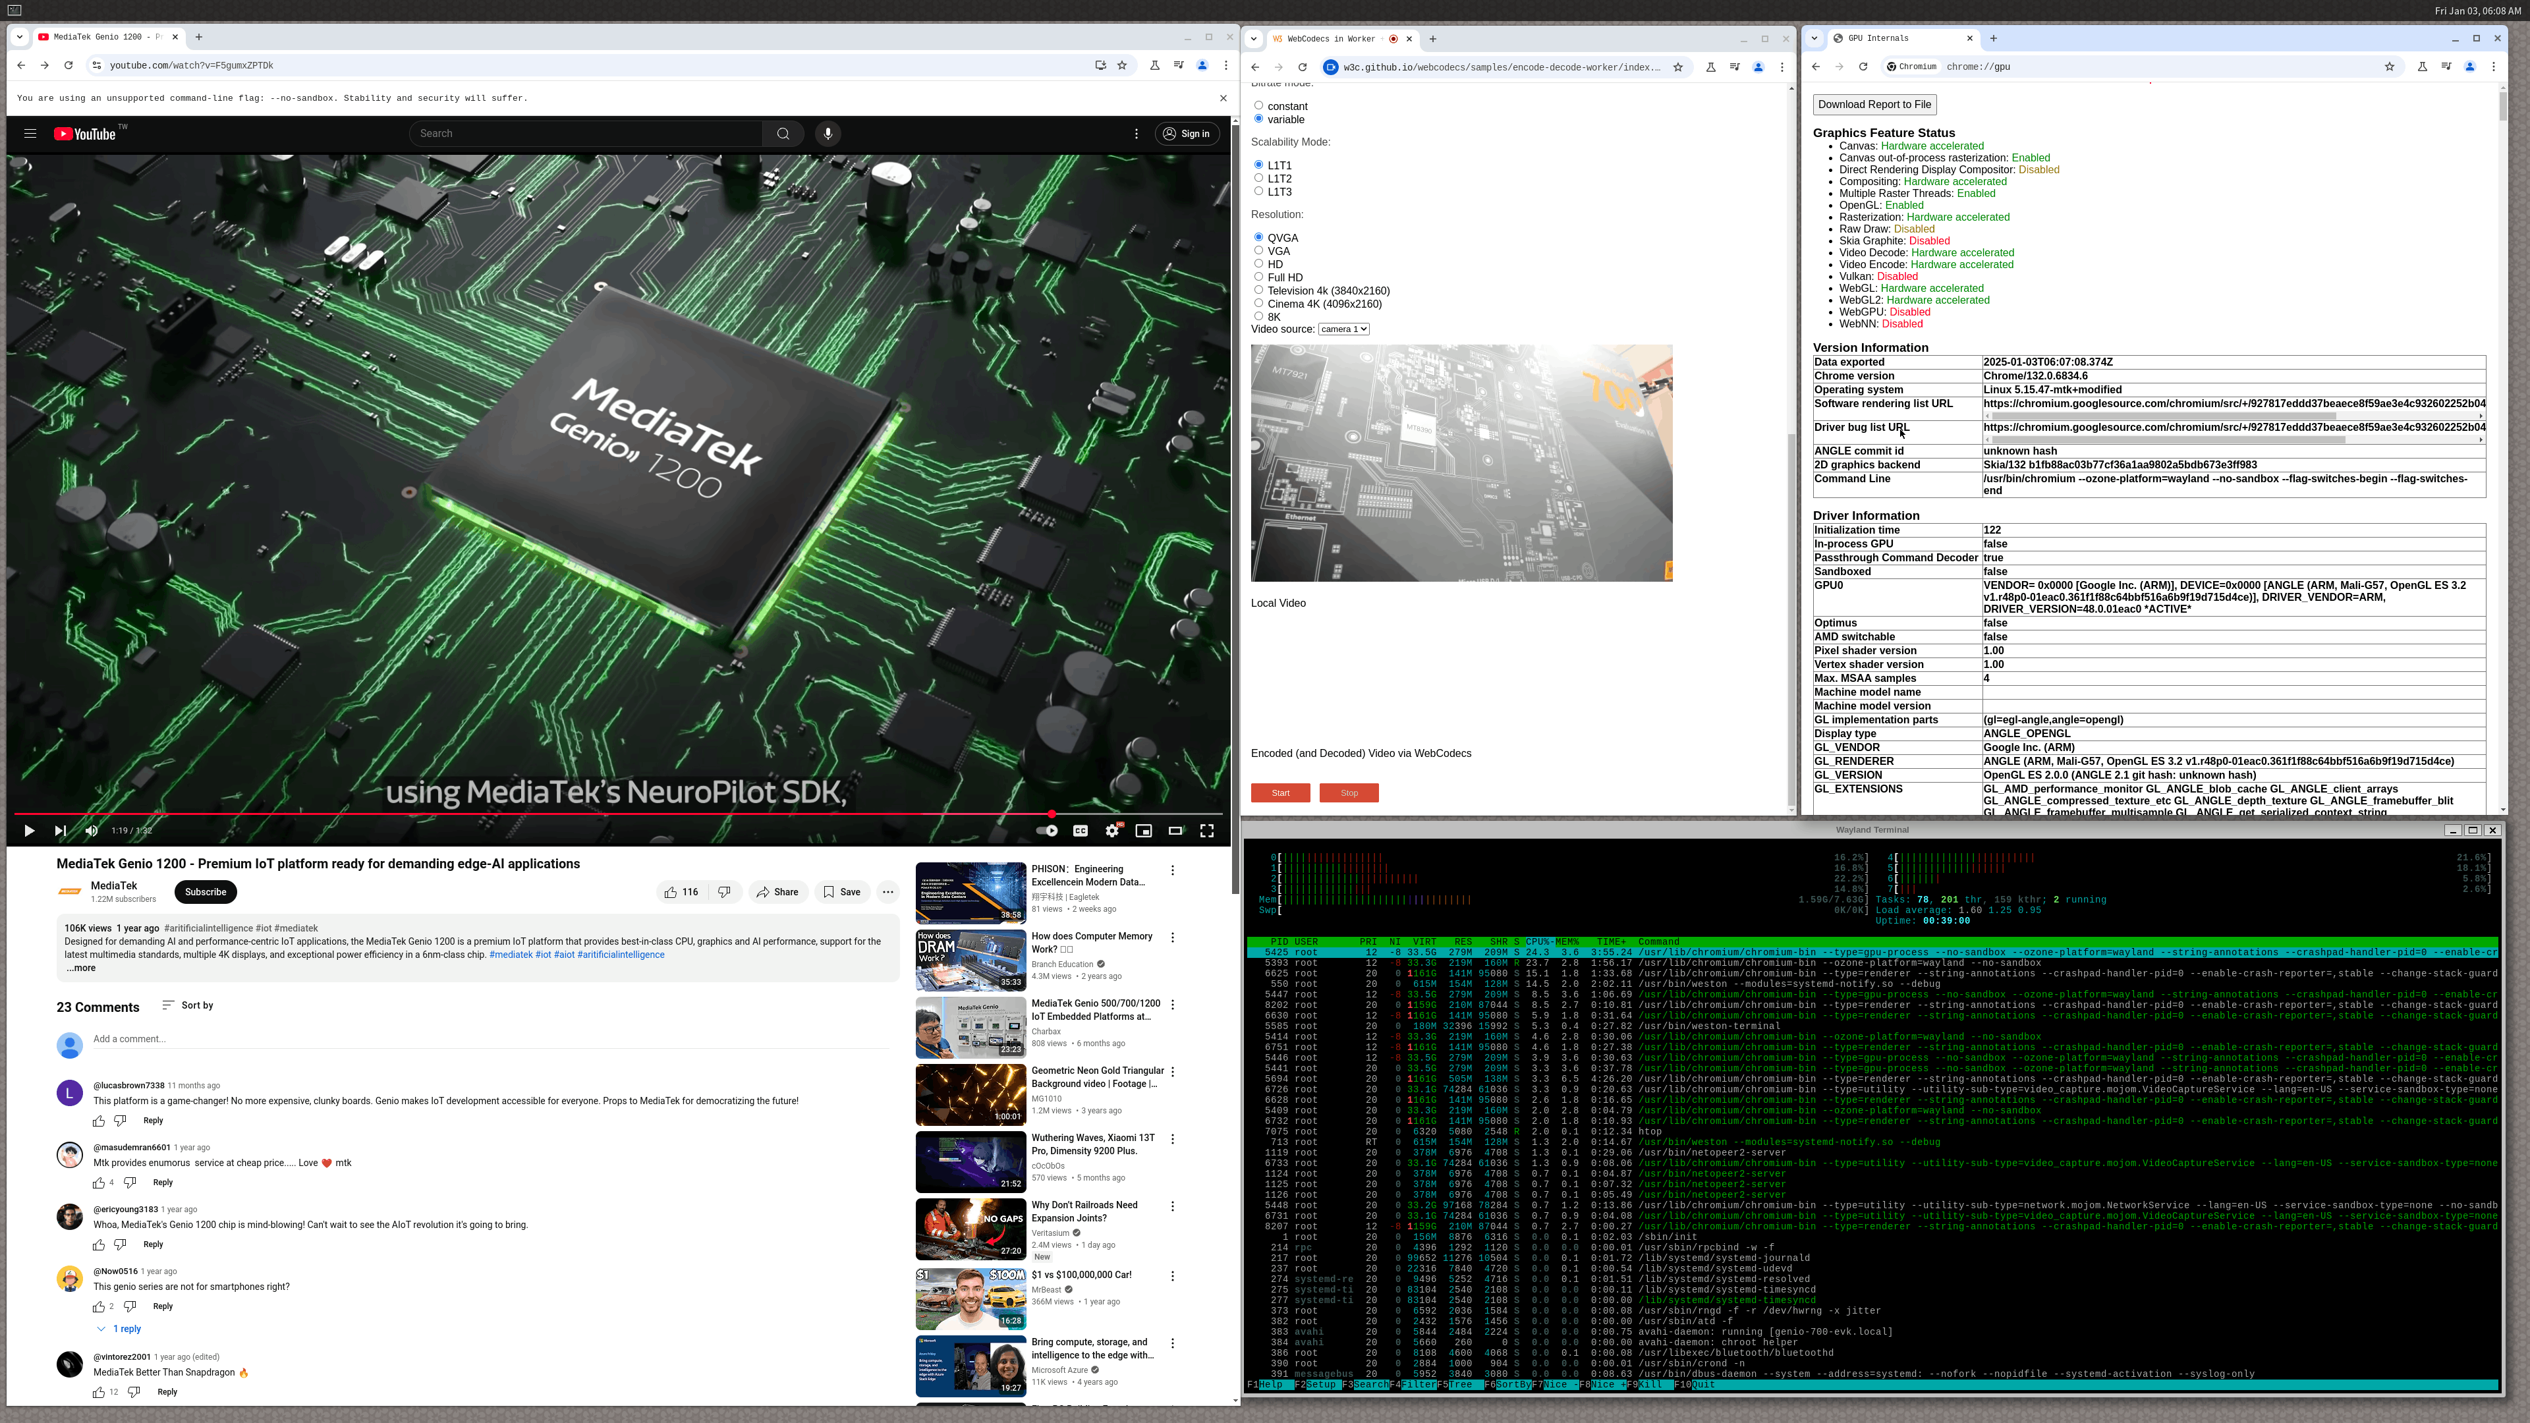Screen dimensions: 2530x1423
Task: Click the voice search microphone icon
Action: (828, 134)
